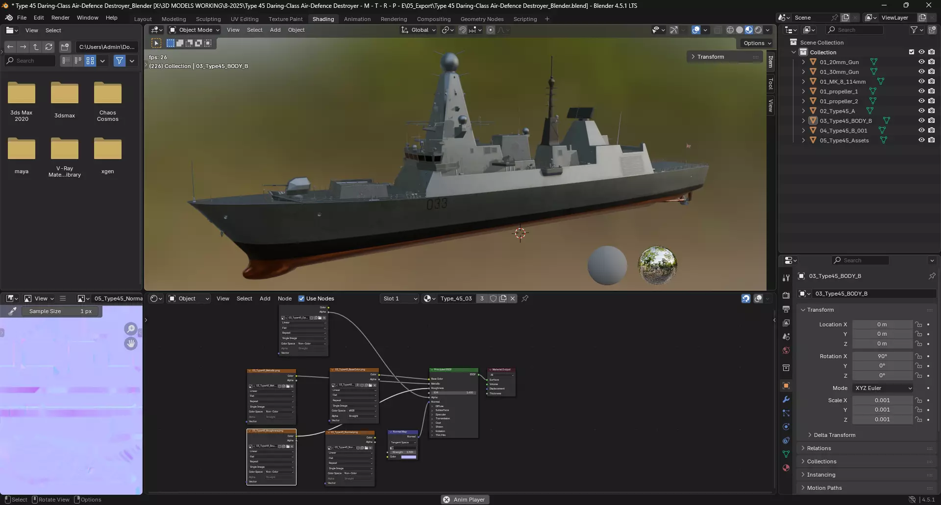Expand the Delta Transform section
941x505 pixels.
coord(835,435)
